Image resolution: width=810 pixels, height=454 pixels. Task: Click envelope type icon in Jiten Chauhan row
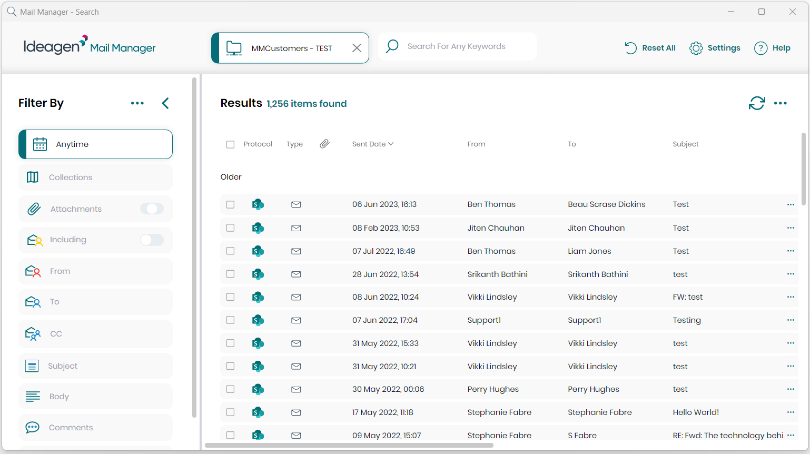pyautogui.click(x=296, y=228)
